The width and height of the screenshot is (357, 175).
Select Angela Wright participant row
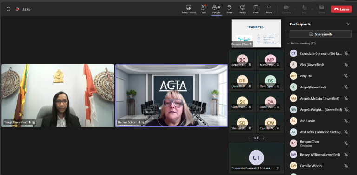[321, 110]
